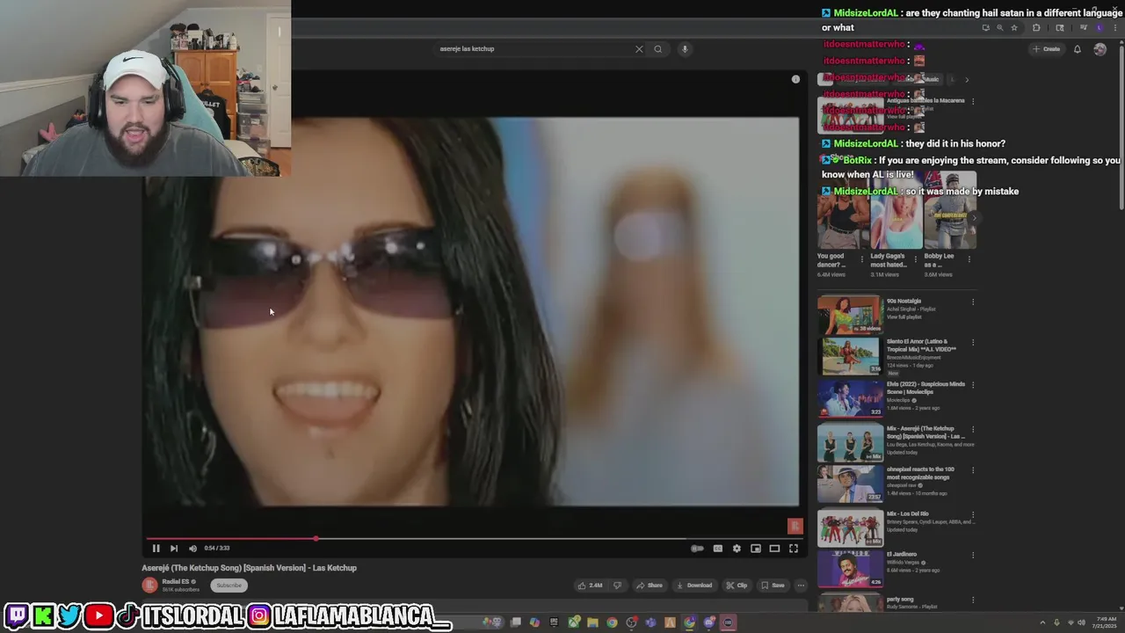Screen dimensions: 1125x633
Task: Mute the video using the volume icon
Action: point(192,549)
